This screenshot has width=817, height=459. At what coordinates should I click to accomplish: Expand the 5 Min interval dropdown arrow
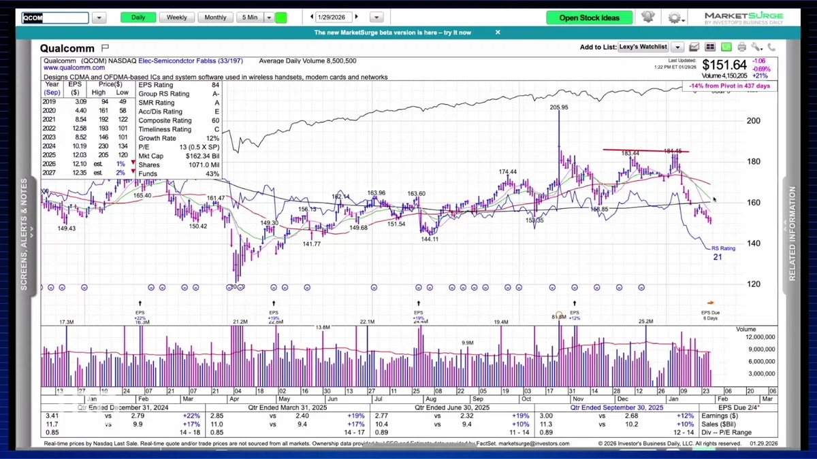[x=269, y=18]
